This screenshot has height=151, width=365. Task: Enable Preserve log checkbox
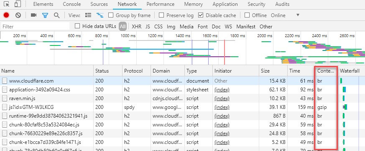click(161, 15)
